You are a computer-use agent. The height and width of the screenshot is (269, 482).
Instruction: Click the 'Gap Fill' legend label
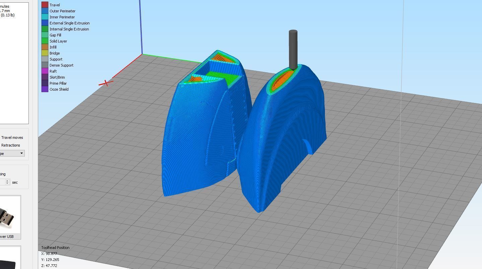[55, 35]
